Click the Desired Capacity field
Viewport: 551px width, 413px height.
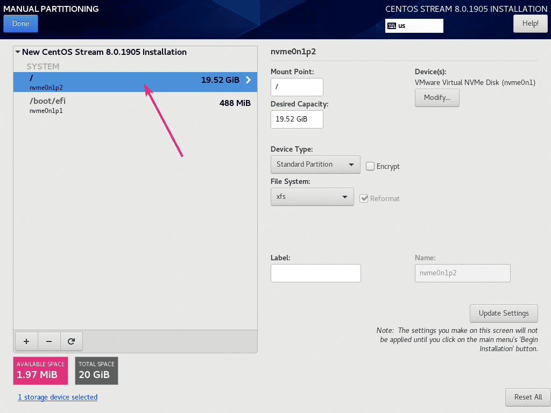296,119
